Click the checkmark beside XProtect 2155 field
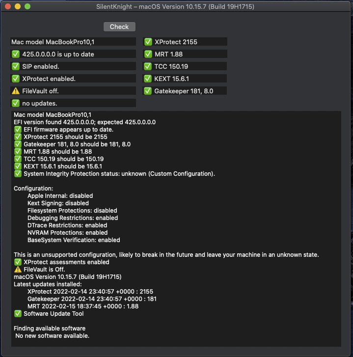The height and width of the screenshot is (357, 353). [x=148, y=42]
